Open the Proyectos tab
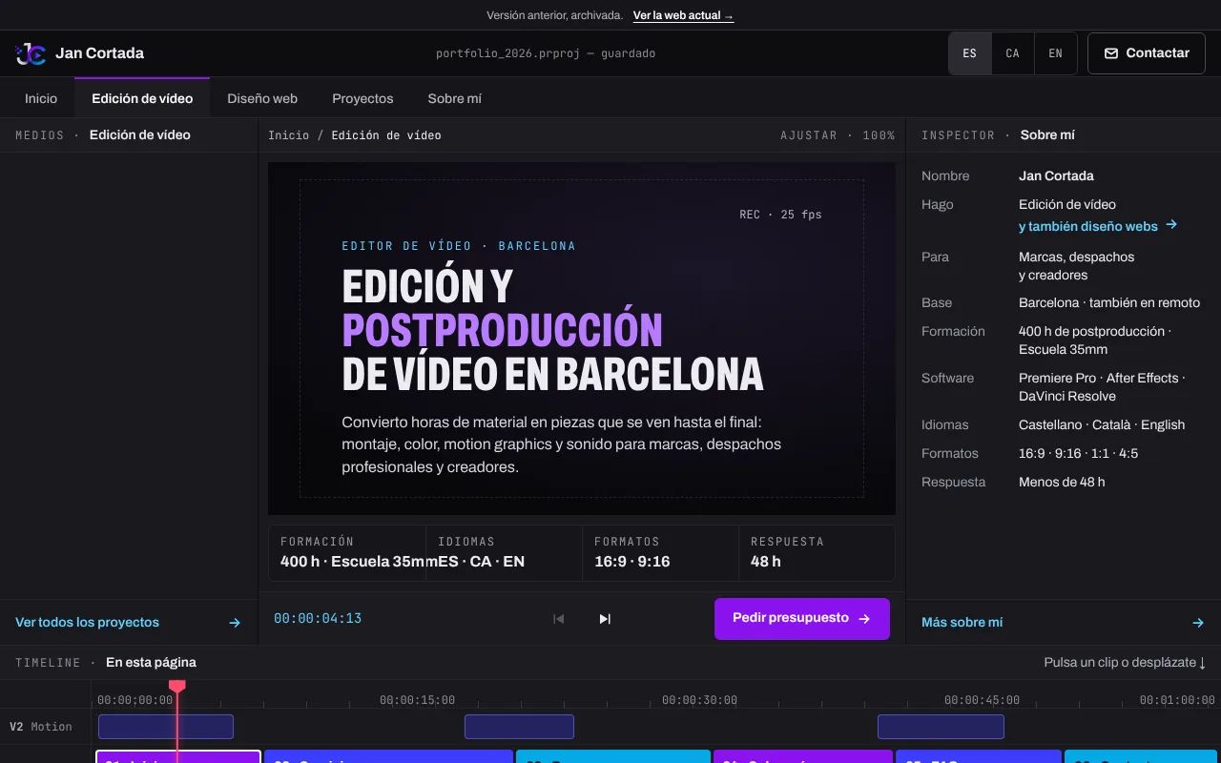 click(362, 98)
